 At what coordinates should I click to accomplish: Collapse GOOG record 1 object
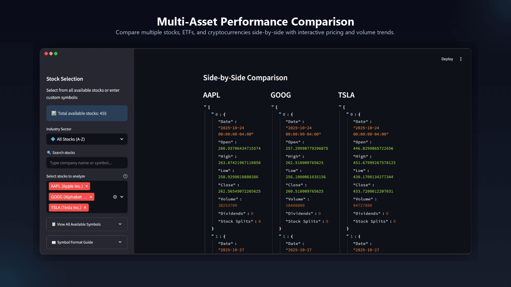click(x=280, y=235)
